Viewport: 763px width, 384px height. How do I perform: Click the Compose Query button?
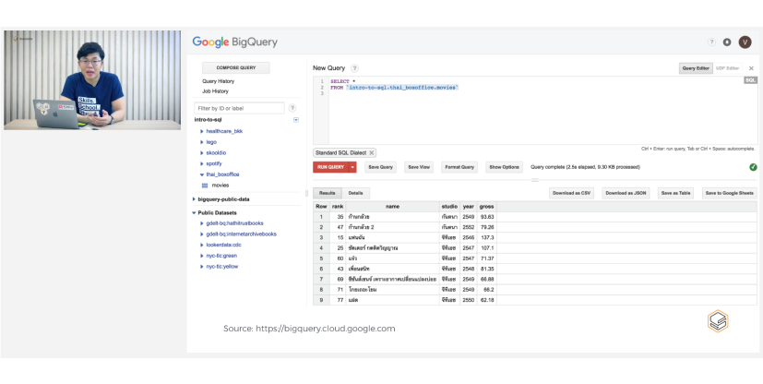[x=236, y=67]
